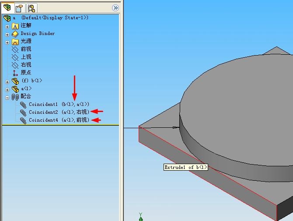The height and width of the screenshot is (221, 293).
Task: Open the ConfigurationManager tab
Action: [31, 8]
